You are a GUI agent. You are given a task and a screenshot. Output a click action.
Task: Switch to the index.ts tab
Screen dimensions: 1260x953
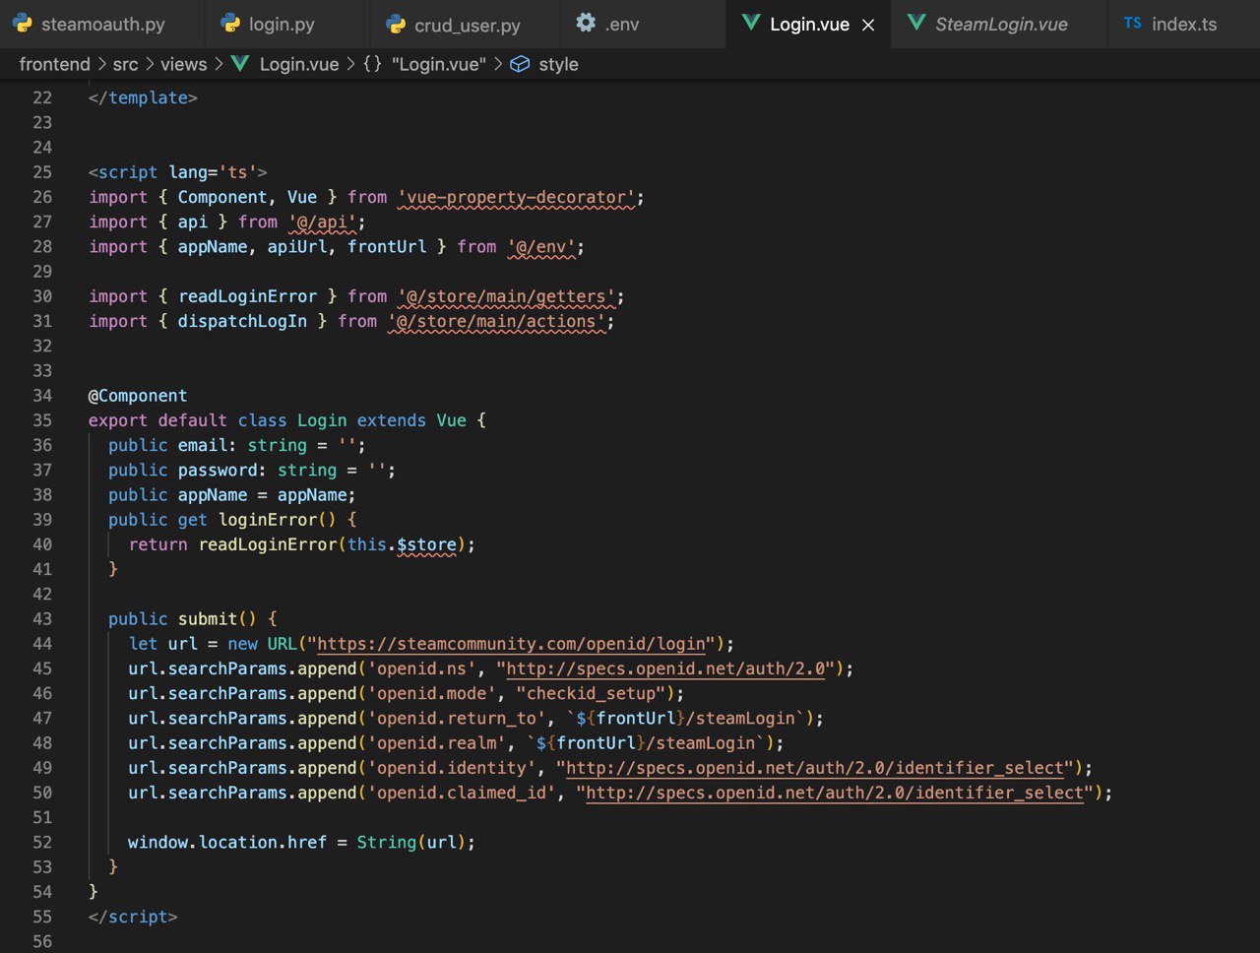click(1183, 24)
